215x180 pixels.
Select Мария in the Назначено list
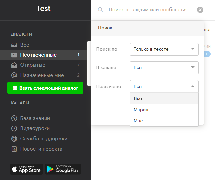point(164,110)
